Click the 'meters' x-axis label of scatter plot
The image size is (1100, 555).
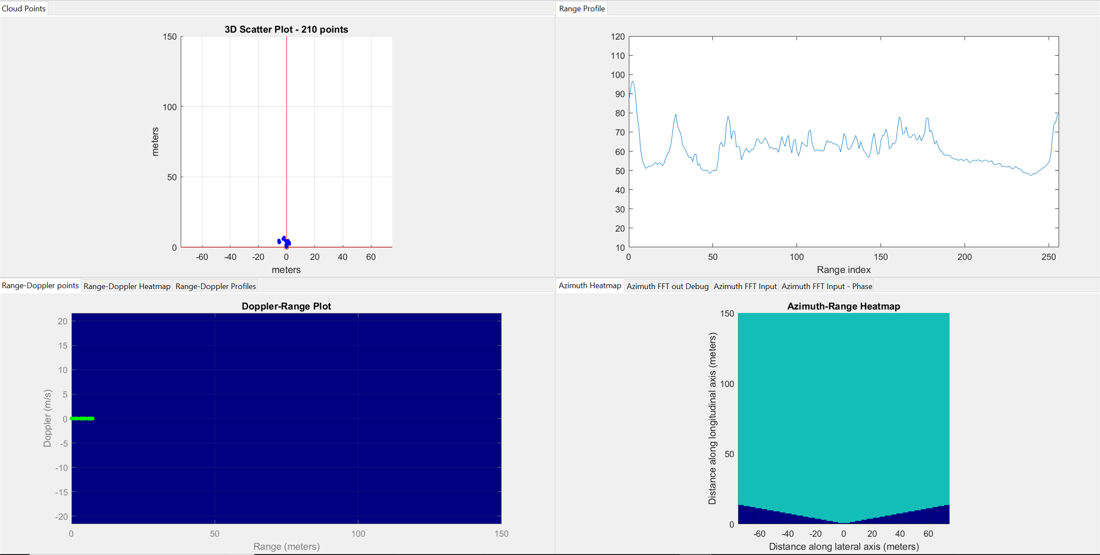pyautogui.click(x=286, y=270)
